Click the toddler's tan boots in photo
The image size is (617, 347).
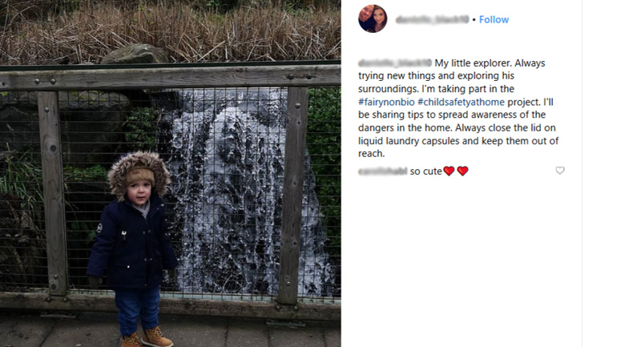click(147, 338)
